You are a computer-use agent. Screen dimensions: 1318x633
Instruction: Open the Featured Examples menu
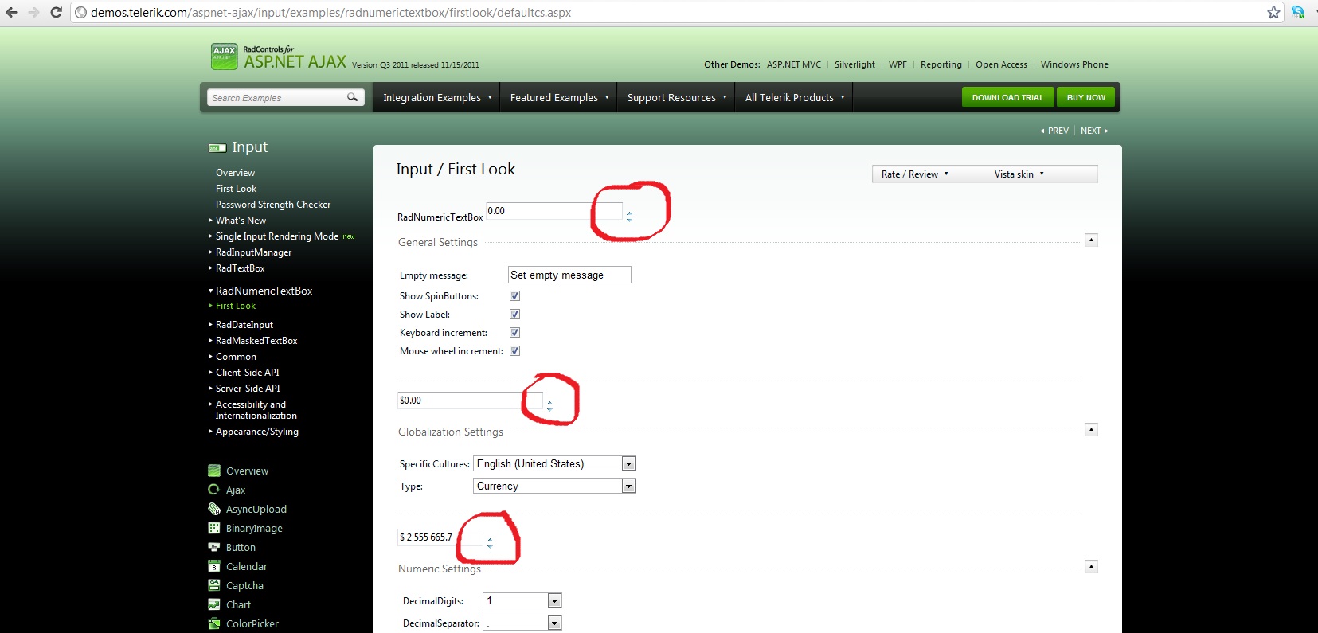[559, 97]
